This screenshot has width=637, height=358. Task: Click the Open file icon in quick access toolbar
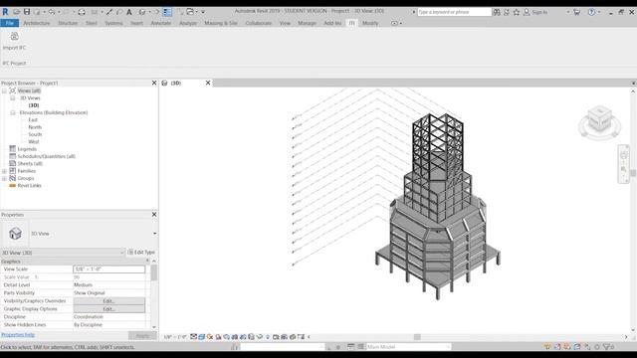click(x=17, y=12)
